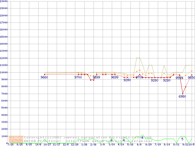Viewport: 195px width, 146px height.
Task: Click the volume count label 5
Action: point(182,139)
